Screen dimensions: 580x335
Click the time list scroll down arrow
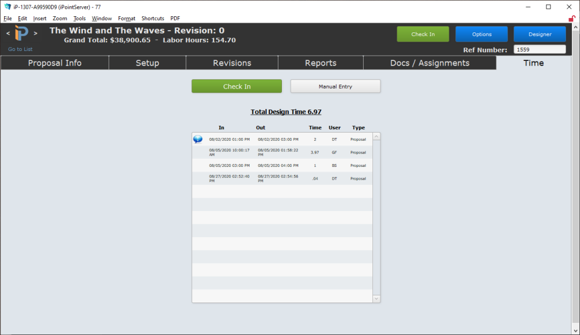pyautogui.click(x=376, y=298)
